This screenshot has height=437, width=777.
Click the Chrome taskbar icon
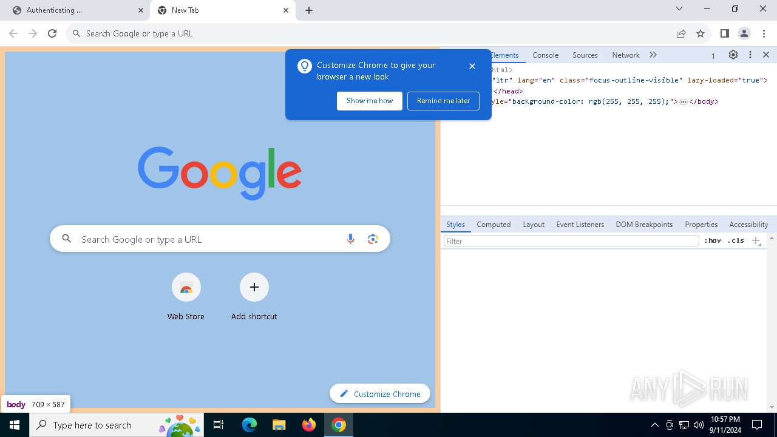[339, 425]
